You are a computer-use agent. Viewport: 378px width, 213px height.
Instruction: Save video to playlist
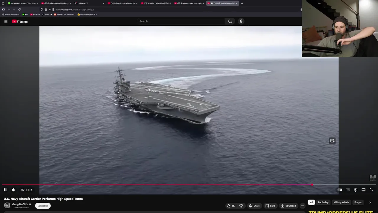pos(270,206)
